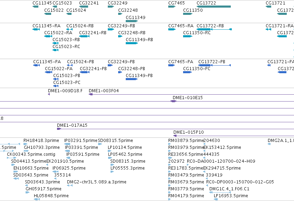
Task: Click the CG11349 gene glyph bar
Action: 132,21
